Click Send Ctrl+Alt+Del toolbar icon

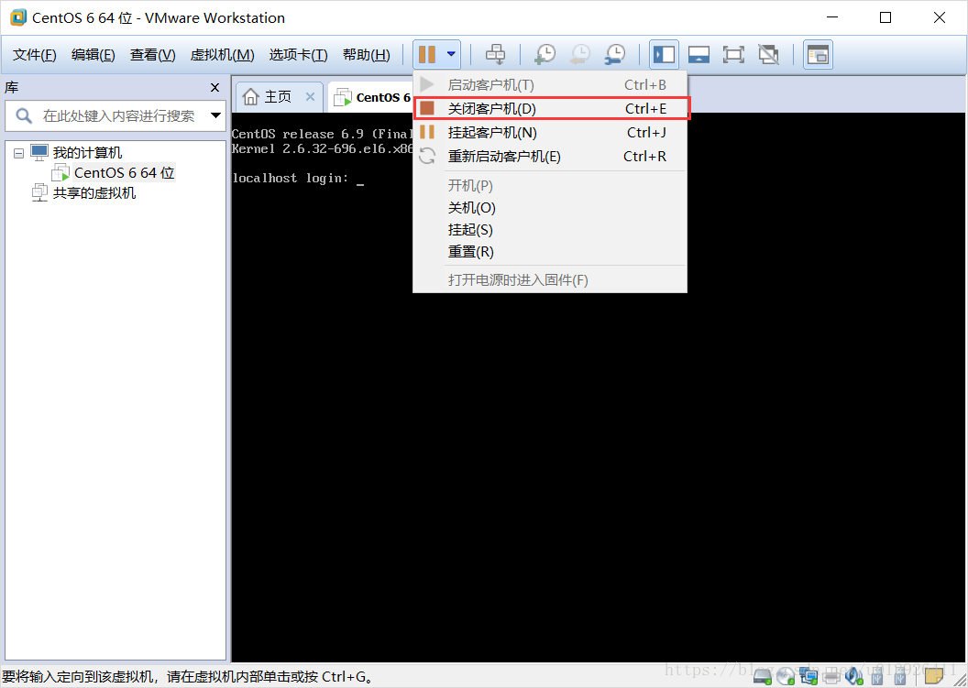click(495, 54)
